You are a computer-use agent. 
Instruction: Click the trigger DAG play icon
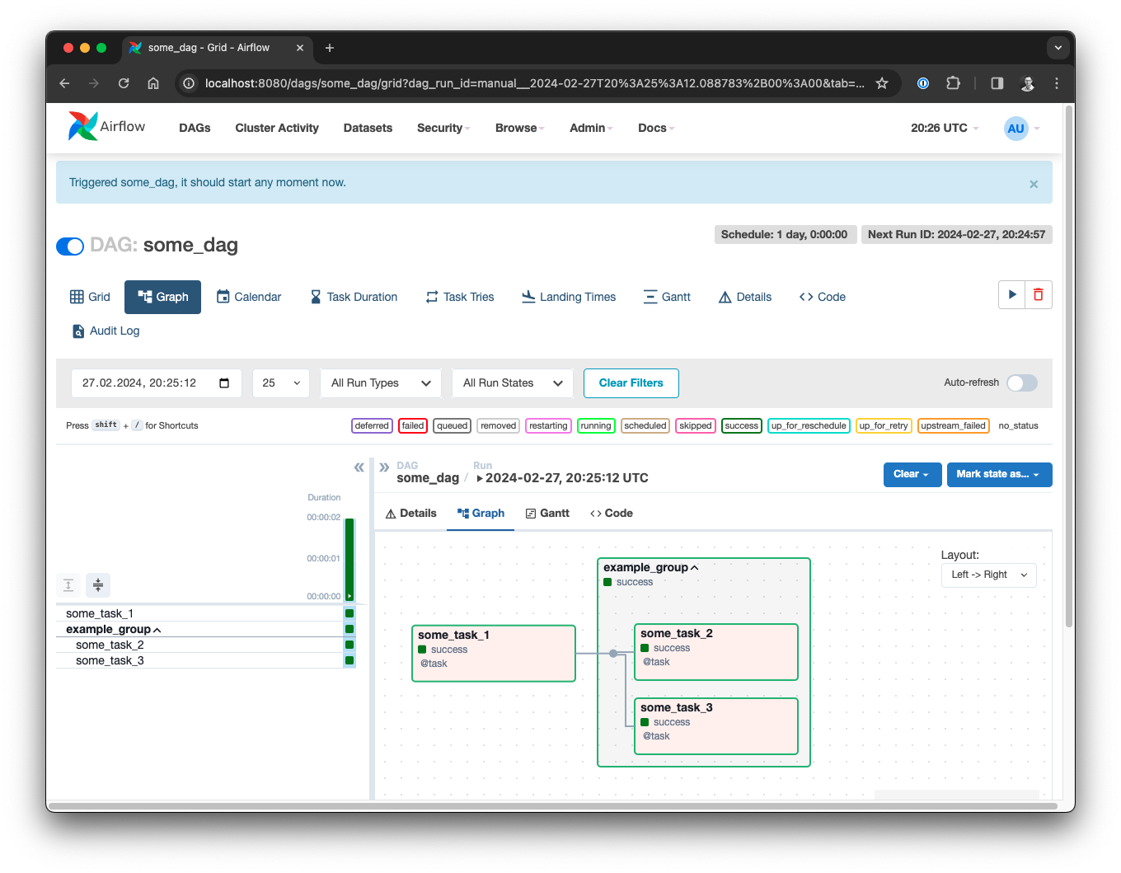(x=1011, y=294)
